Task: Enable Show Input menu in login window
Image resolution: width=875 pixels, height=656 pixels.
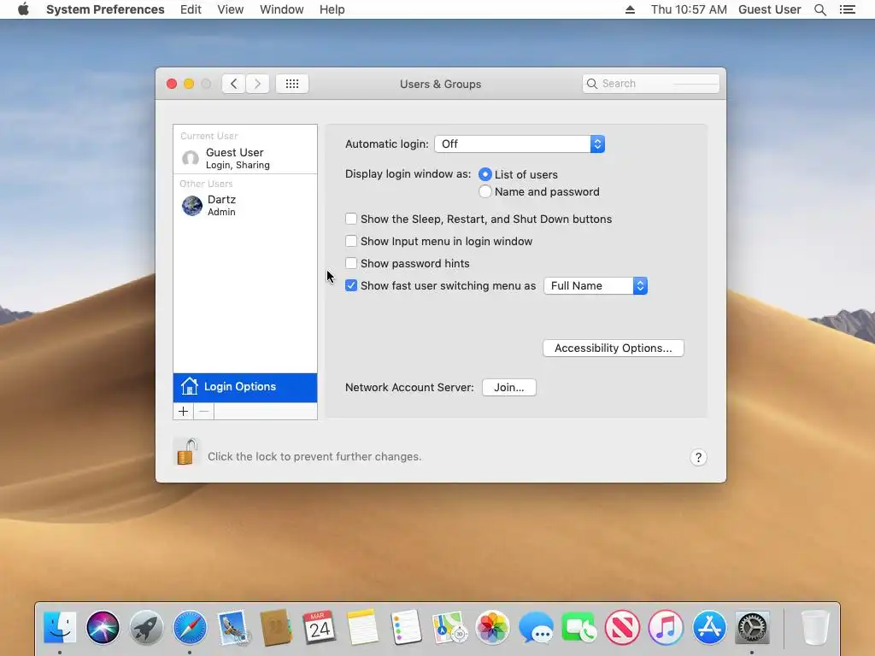Action: 351,241
